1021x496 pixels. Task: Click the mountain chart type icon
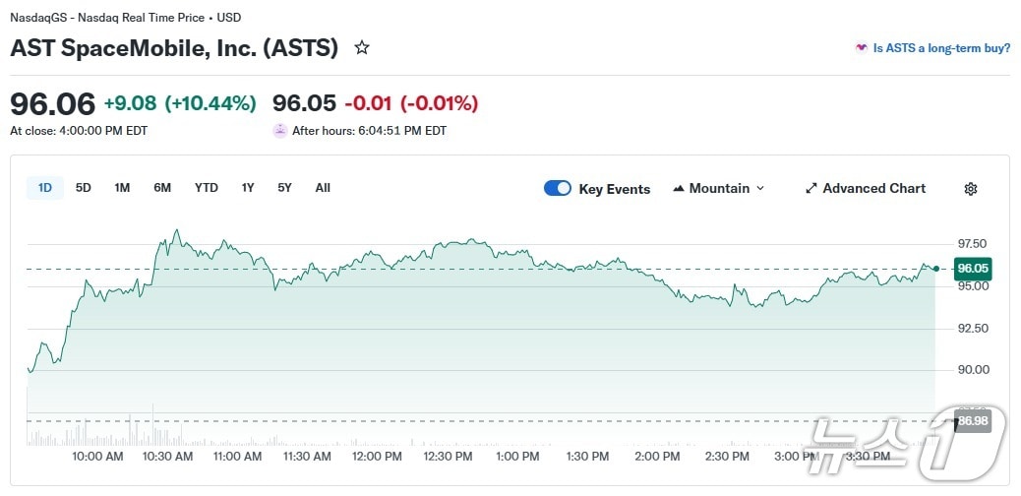point(679,189)
